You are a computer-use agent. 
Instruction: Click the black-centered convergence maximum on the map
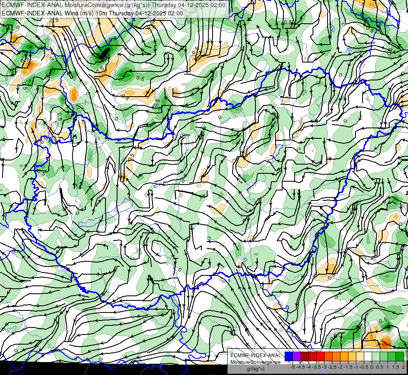click(105, 53)
